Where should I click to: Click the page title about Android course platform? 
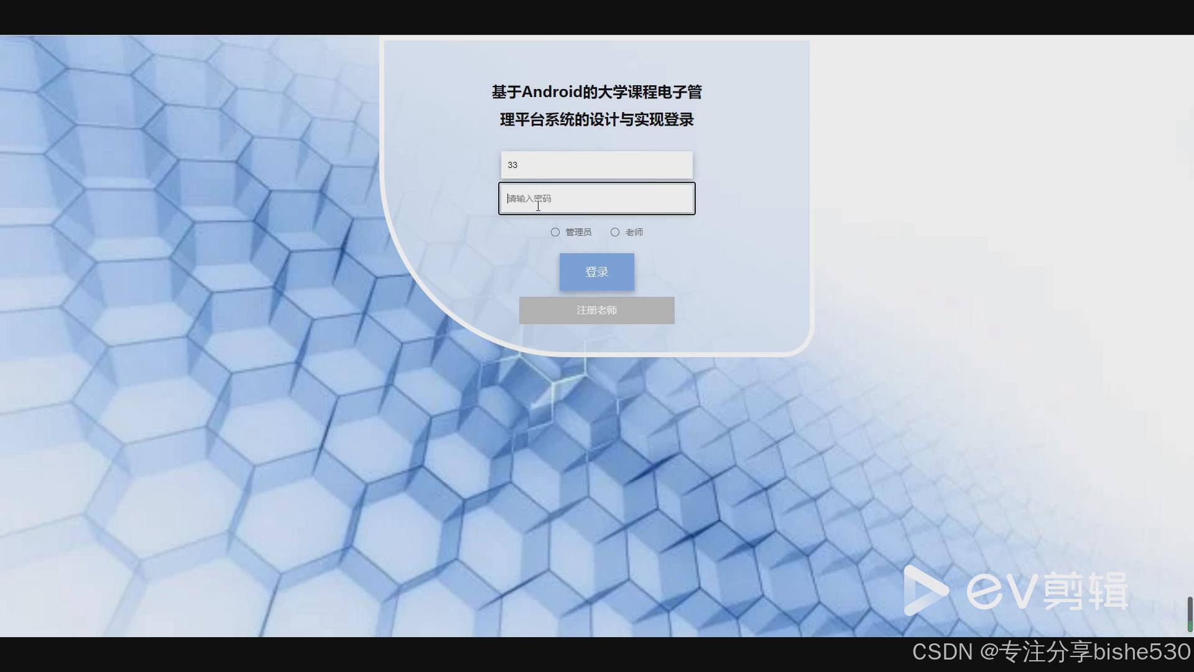click(596, 106)
